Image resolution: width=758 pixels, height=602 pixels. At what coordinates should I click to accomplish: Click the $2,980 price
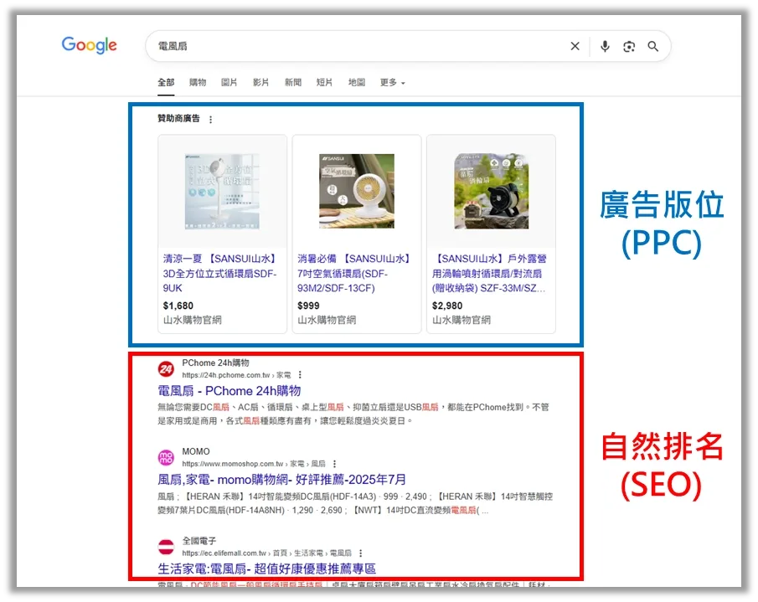click(x=447, y=306)
